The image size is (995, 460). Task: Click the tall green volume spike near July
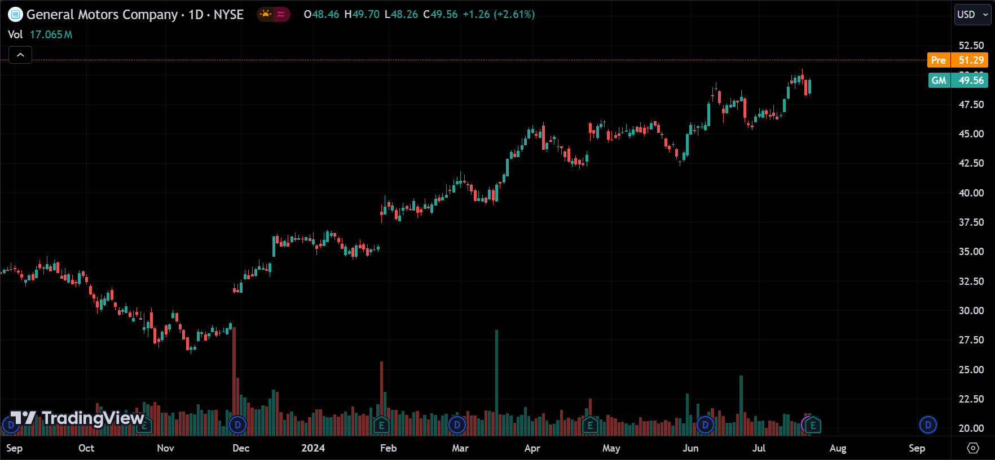point(741,405)
